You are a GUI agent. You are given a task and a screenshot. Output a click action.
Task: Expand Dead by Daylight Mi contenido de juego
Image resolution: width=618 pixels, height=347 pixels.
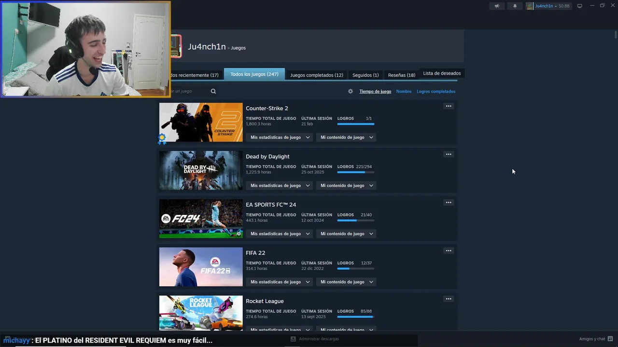click(346, 186)
